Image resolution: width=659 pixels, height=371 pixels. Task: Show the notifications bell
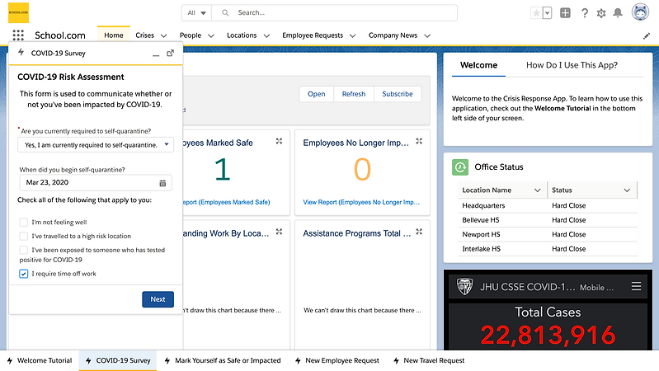click(618, 13)
